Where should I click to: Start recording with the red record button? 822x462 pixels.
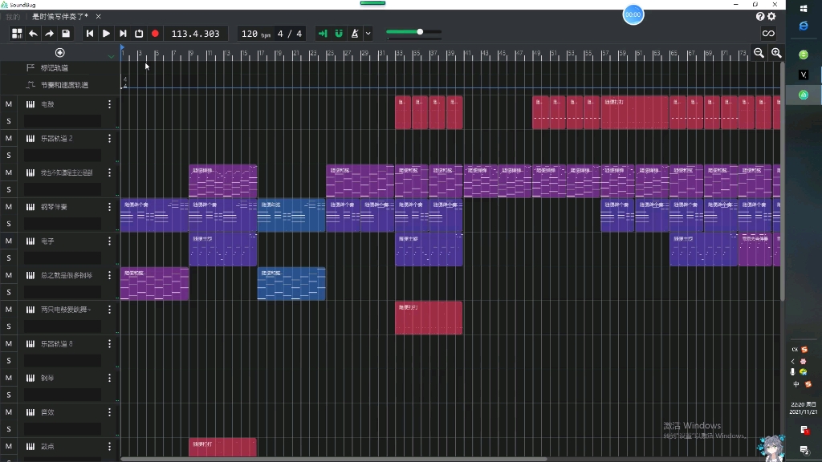tap(155, 34)
